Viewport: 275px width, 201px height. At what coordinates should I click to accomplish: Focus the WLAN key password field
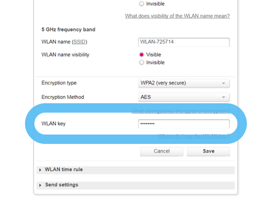point(184,124)
